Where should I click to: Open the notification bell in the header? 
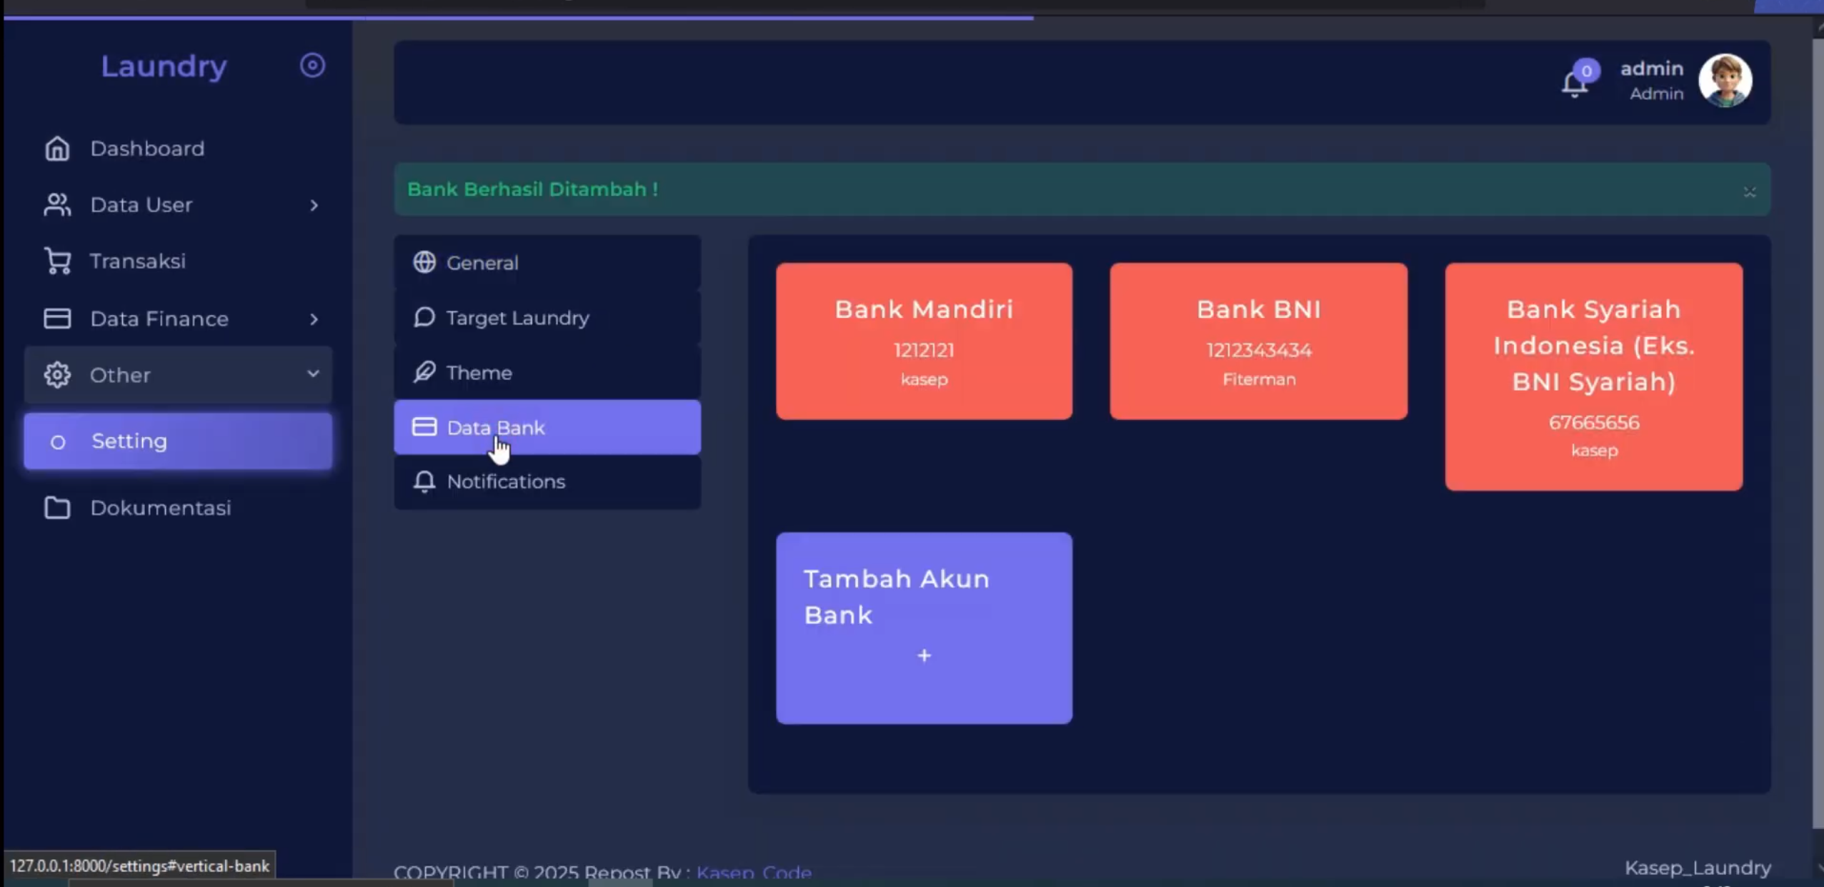coord(1574,84)
